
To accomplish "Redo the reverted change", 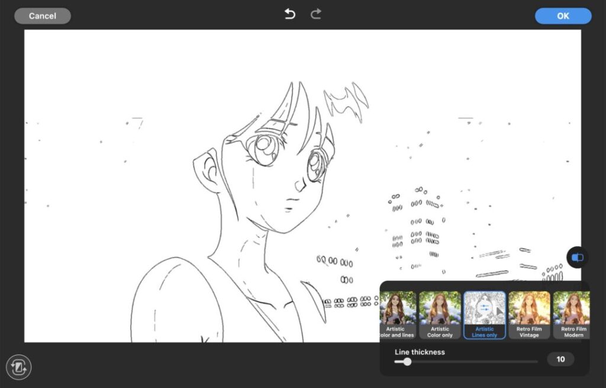I will point(316,14).
